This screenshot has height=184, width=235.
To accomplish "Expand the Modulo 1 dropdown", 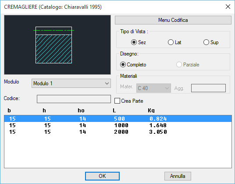I will (x=71, y=83).
